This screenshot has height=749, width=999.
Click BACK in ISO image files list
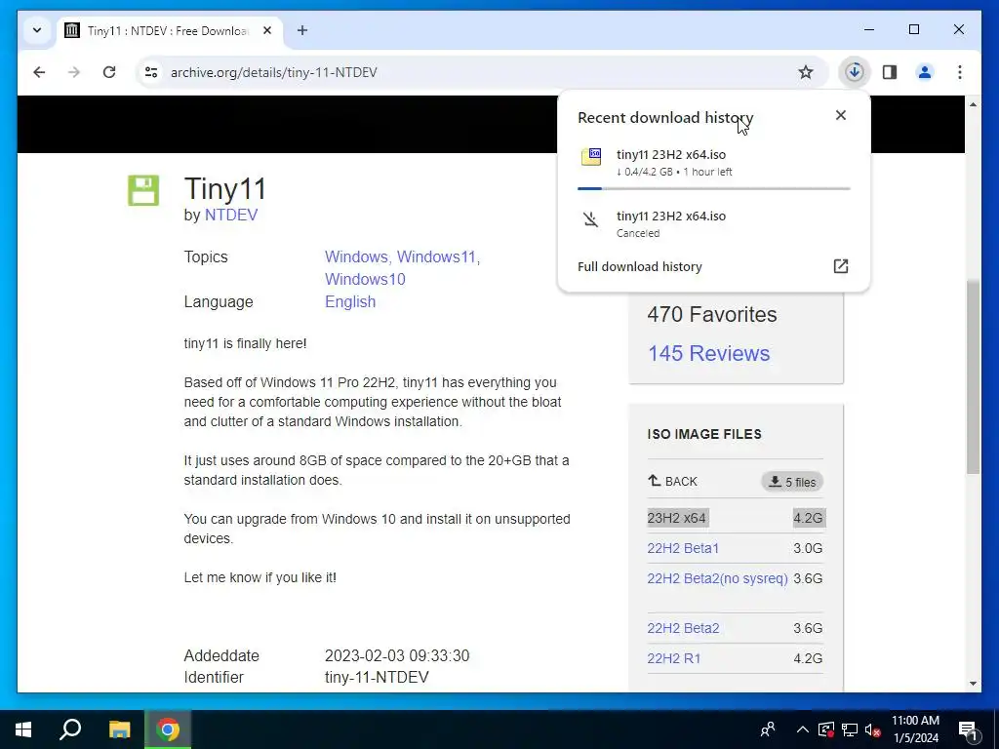673,481
